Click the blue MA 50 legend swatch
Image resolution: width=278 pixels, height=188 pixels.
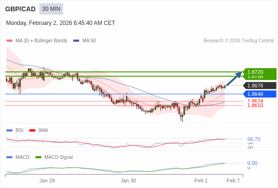pos(76,41)
